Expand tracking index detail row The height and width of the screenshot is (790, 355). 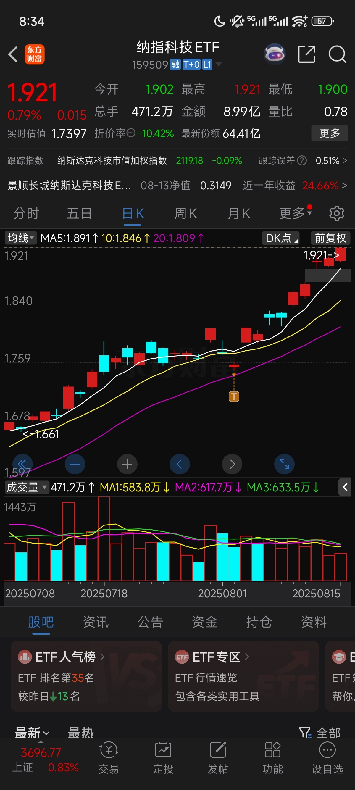(177, 160)
